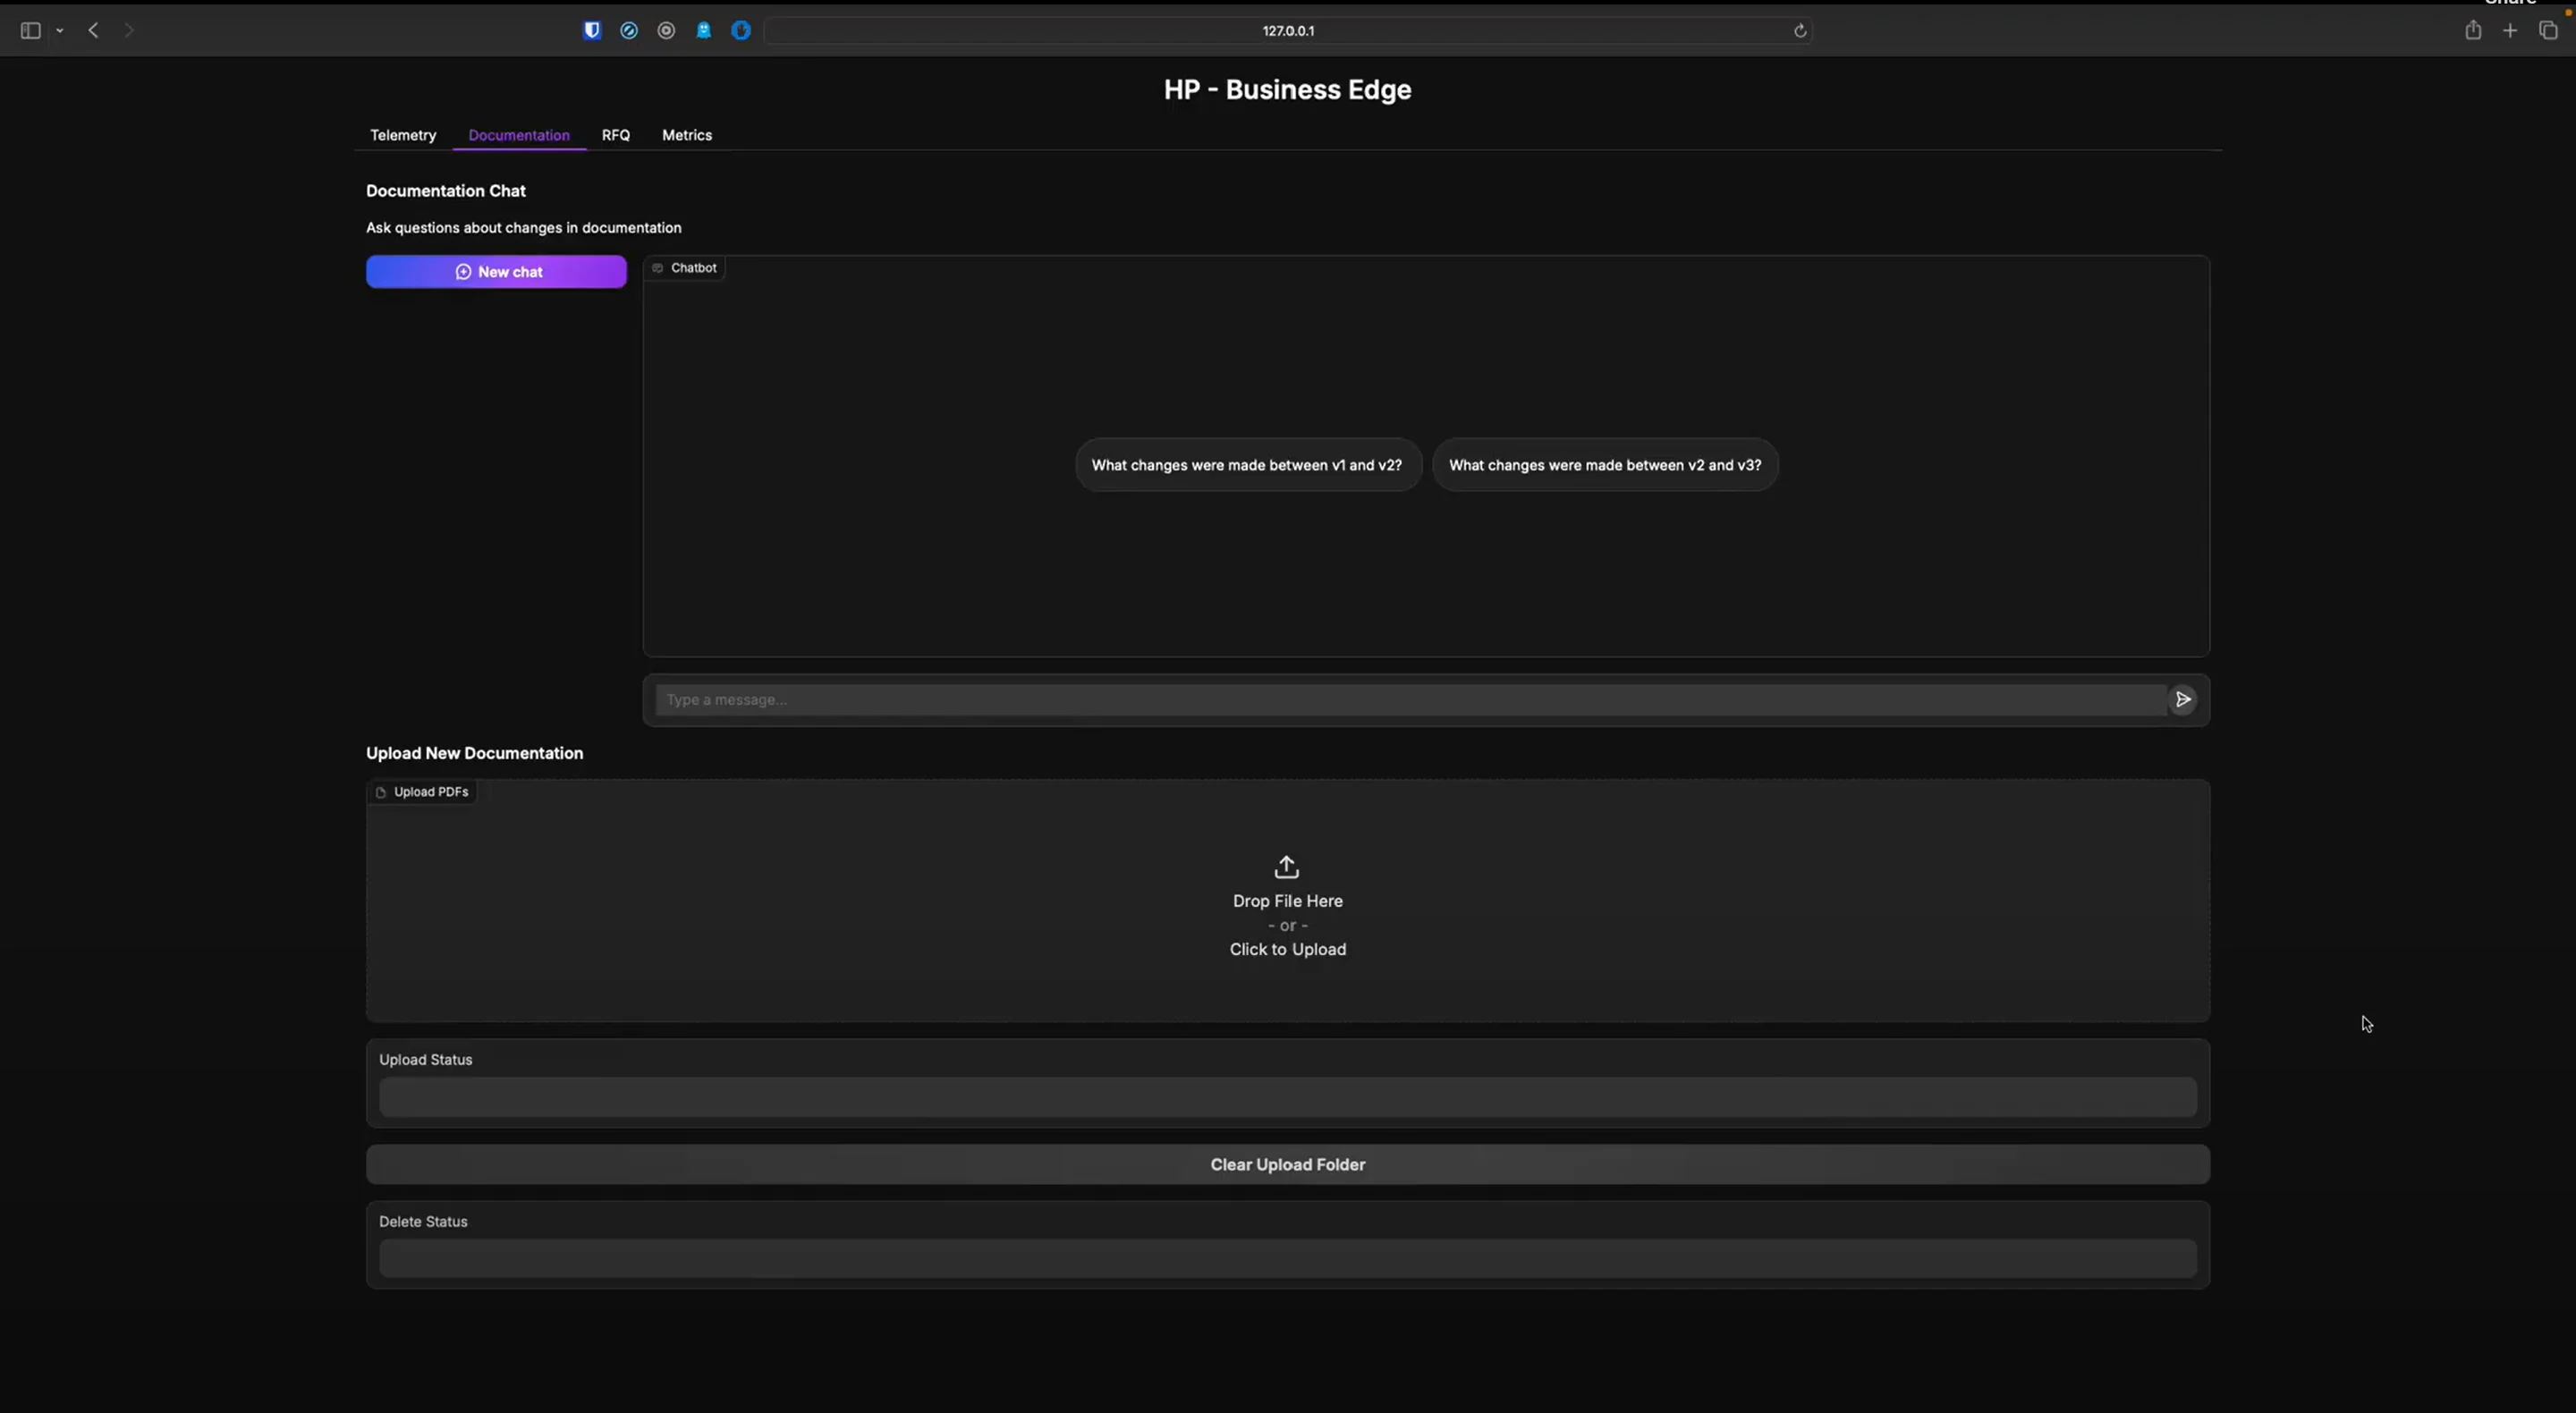Open the RFQ tab

pos(615,135)
